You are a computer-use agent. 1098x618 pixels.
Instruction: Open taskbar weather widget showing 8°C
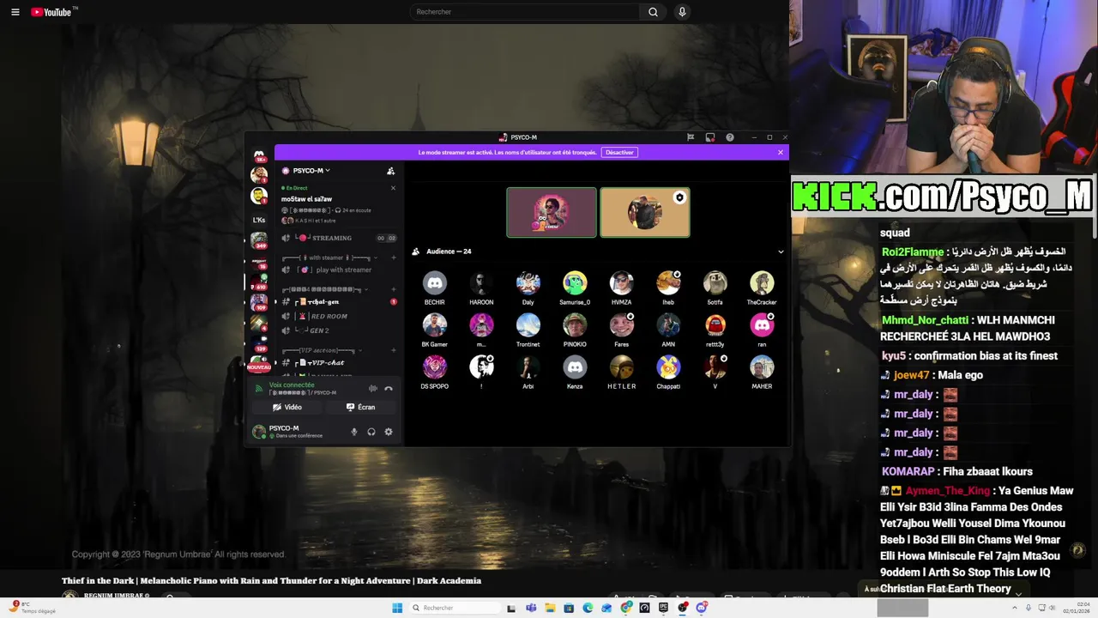coord(33,607)
